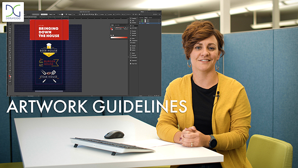This screenshot has width=298, height=168.
Task: Open the Transform panel from the dock
Action: click(134, 19)
